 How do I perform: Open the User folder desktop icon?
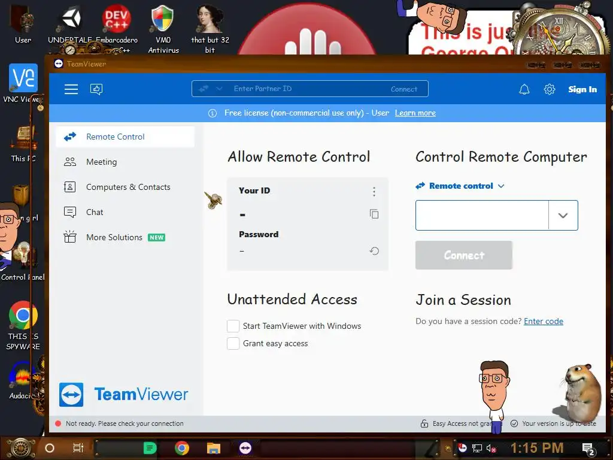pyautogui.click(x=23, y=23)
